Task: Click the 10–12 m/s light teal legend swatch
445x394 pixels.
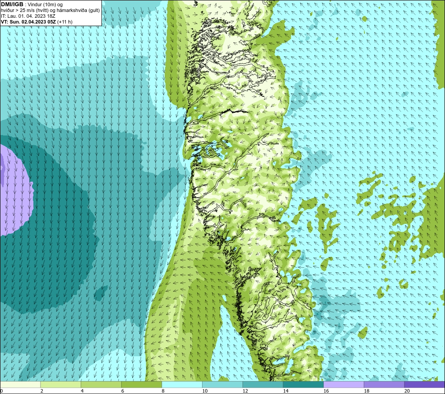Action: (222, 384)
